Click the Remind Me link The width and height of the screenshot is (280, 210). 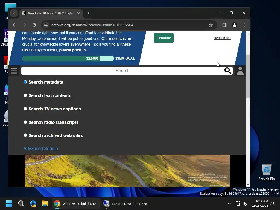(x=222, y=38)
